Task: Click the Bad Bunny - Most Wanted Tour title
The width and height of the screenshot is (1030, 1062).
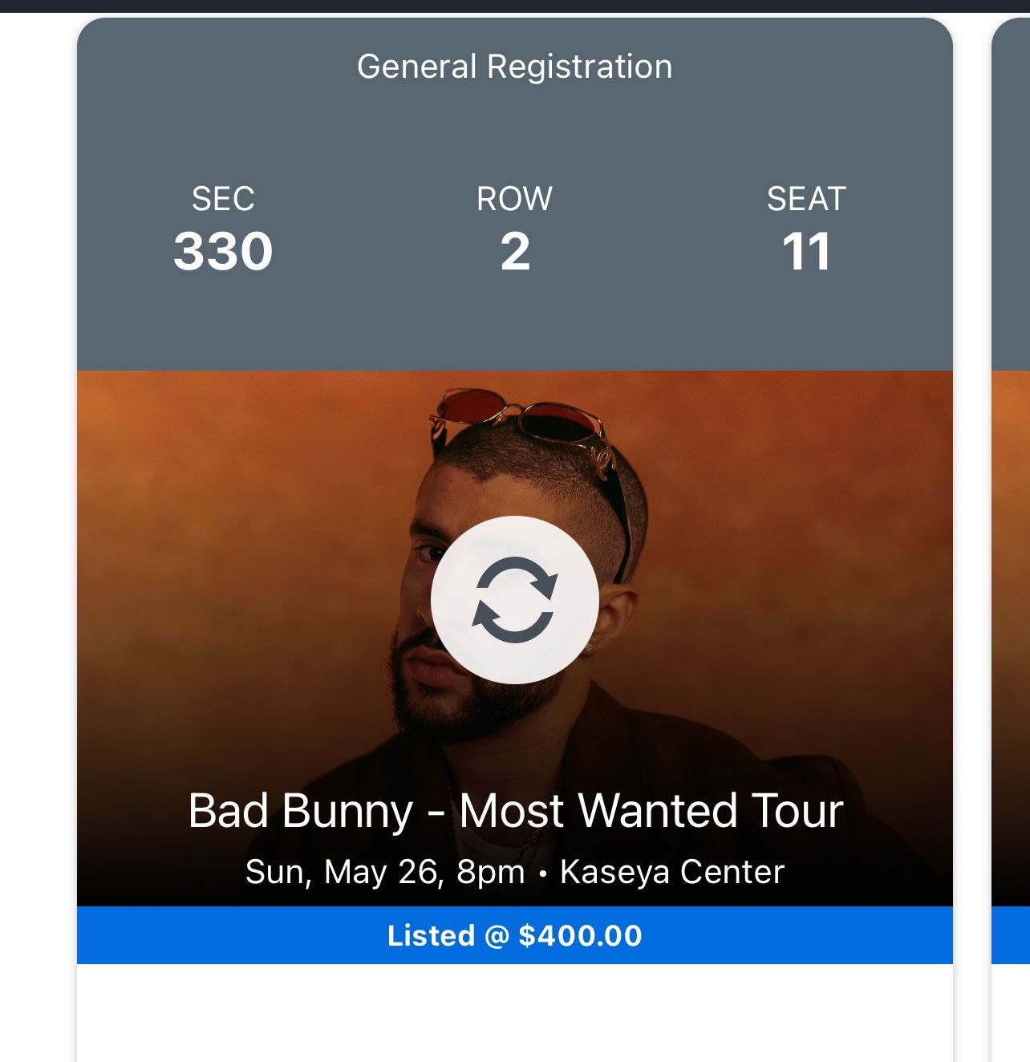Action: pos(516,813)
